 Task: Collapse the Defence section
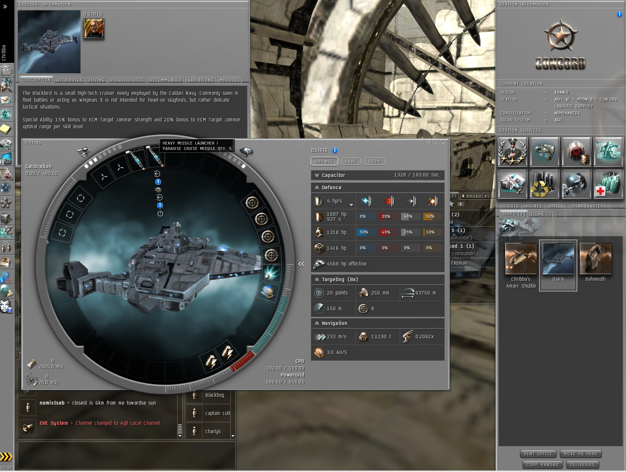point(317,187)
